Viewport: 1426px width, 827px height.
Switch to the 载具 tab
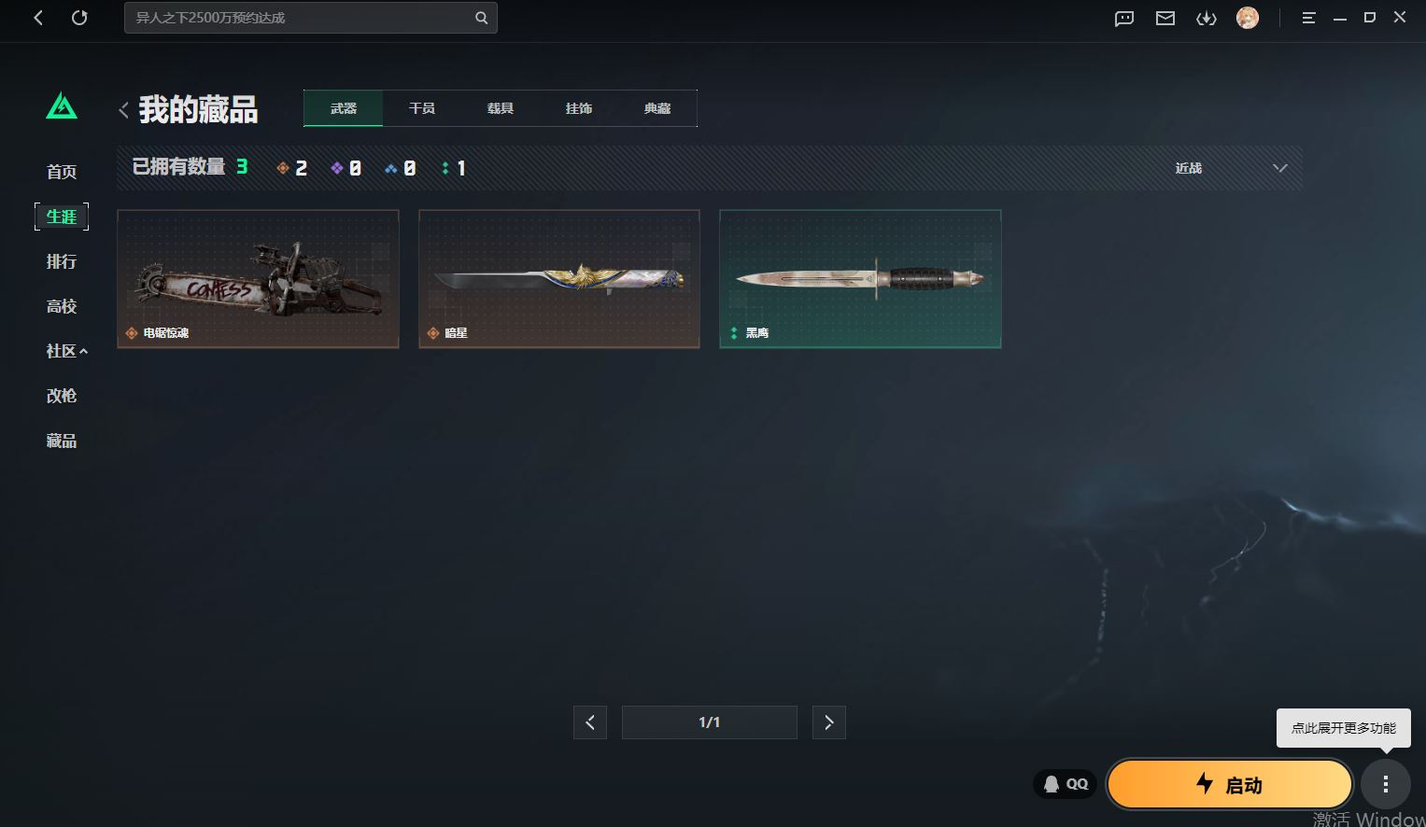pyautogui.click(x=501, y=108)
